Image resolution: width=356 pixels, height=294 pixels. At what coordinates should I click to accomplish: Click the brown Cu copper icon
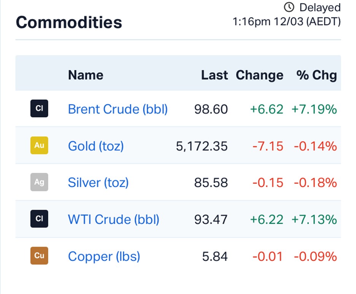pyautogui.click(x=39, y=256)
